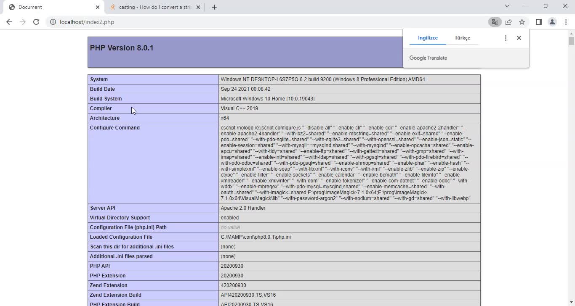The height and width of the screenshot is (306, 575).
Task: Click the Configure Command label
Action: coord(114,128)
